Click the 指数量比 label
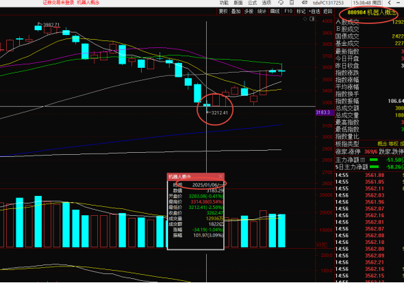Screen dimensions: 404x283 point(347,136)
